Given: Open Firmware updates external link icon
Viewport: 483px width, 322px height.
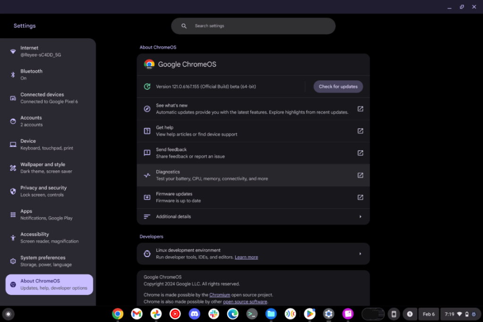Looking at the screenshot, I should point(360,197).
